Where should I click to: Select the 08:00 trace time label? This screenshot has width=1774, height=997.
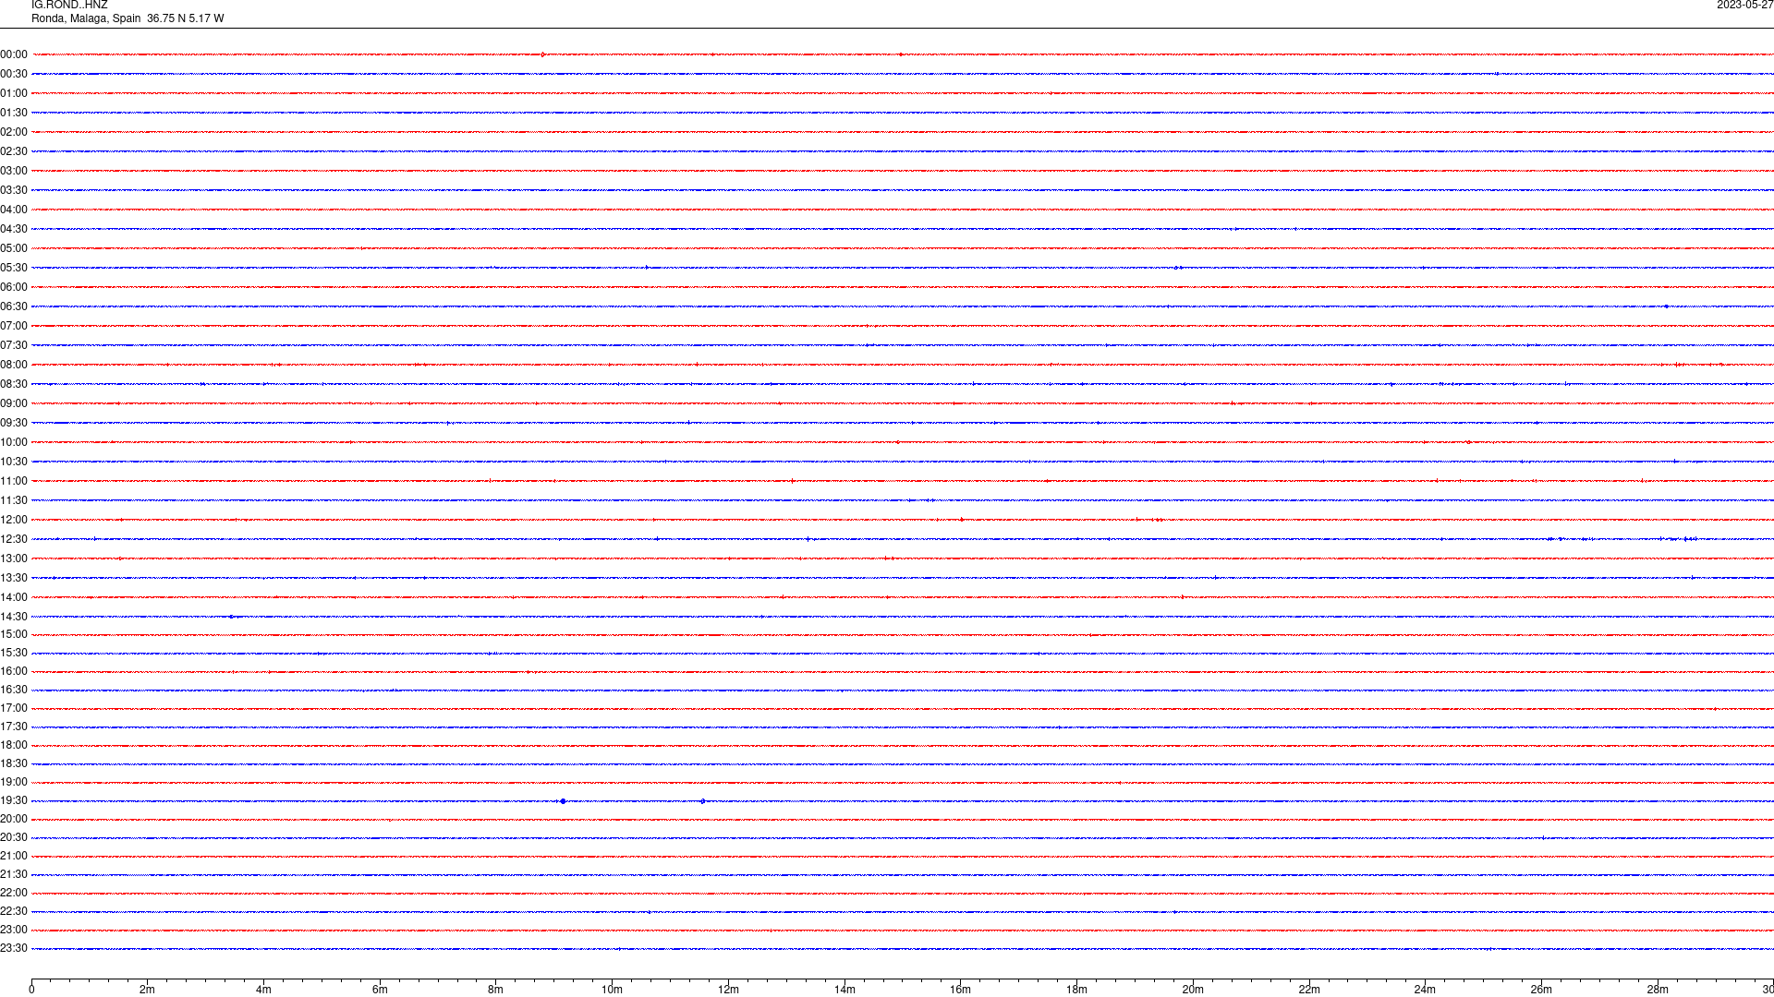pyautogui.click(x=14, y=365)
